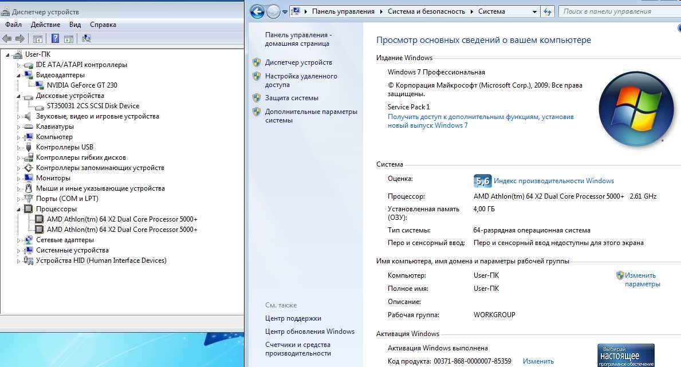Select second AMD Athlon processor entry icon

point(40,230)
